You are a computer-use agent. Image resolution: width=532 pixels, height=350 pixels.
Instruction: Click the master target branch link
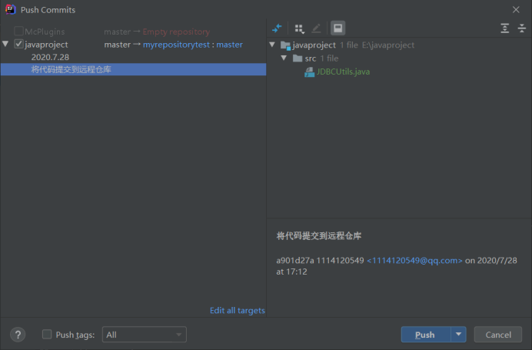click(x=229, y=45)
